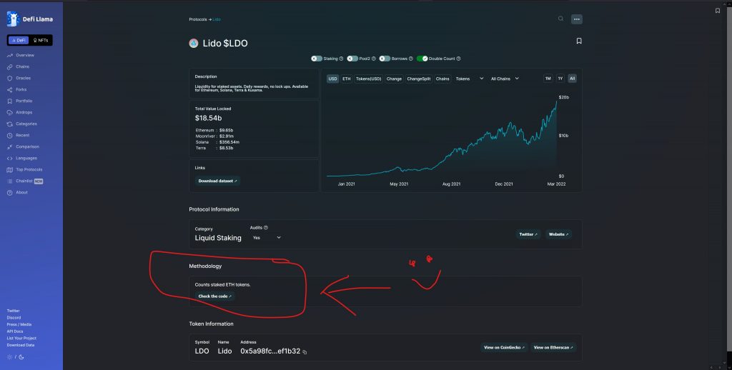Click Total Value Locked $18.54b value
The width and height of the screenshot is (732, 370).
(x=208, y=118)
